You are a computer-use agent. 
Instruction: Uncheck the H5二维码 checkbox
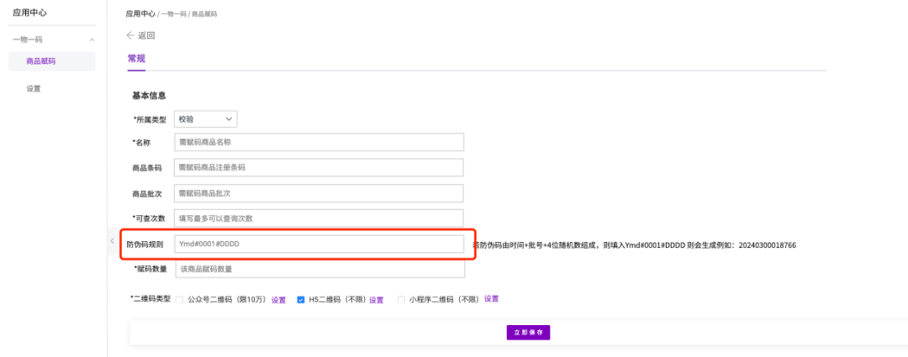[x=301, y=299]
